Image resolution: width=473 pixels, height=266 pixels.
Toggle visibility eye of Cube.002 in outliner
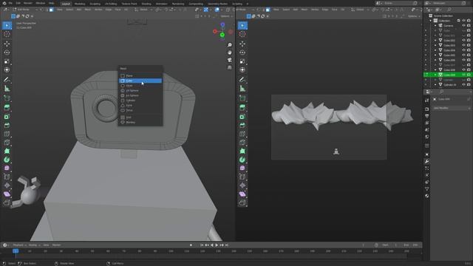[463, 40]
